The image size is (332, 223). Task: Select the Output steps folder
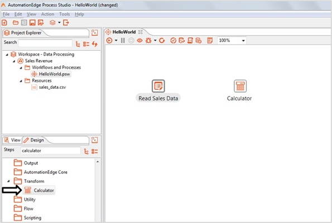coord(31,163)
